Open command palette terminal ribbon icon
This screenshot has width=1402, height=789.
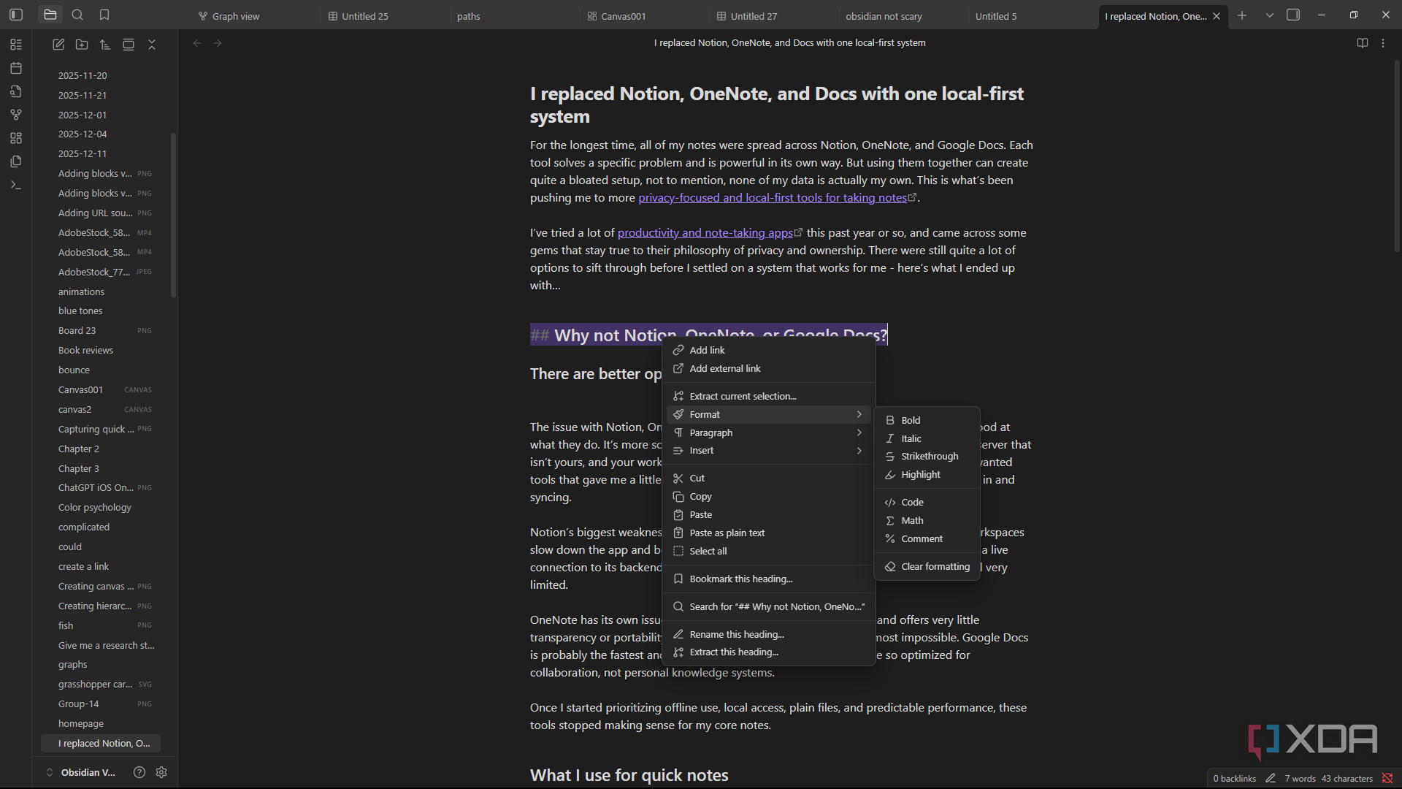(x=16, y=185)
